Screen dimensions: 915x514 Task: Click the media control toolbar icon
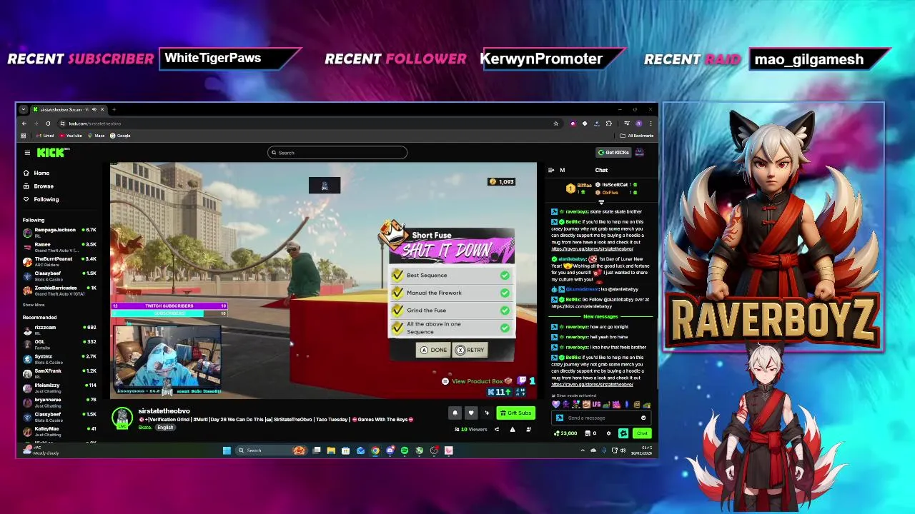click(x=627, y=124)
